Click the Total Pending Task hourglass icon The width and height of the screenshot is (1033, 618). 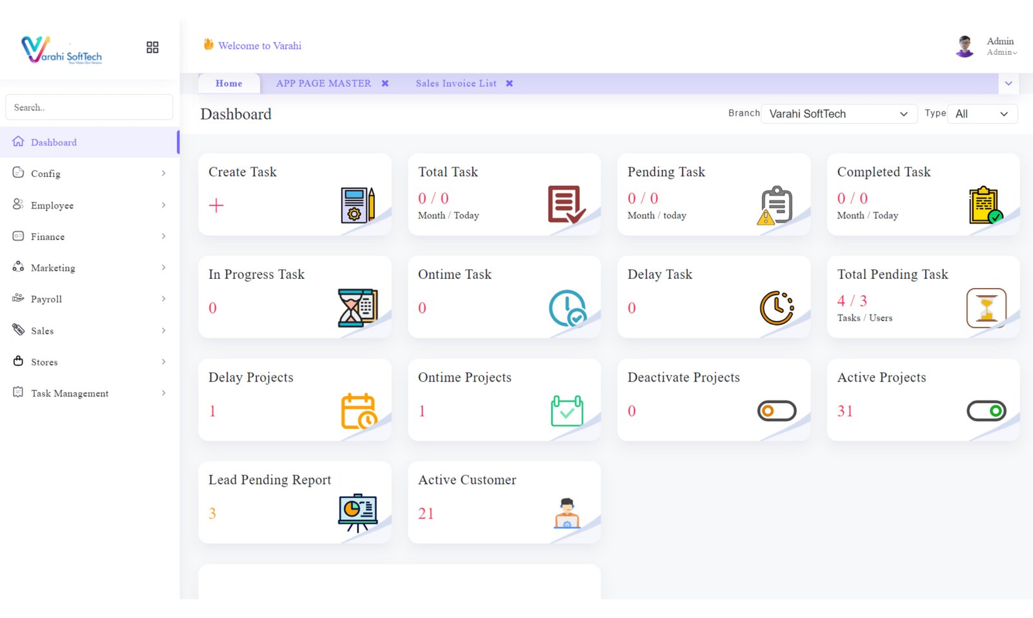click(x=987, y=307)
